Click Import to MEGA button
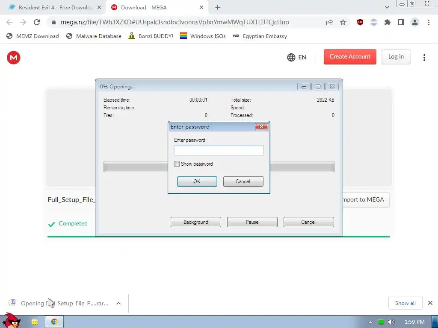Image resolution: width=438 pixels, height=328 pixels. tap(366, 200)
